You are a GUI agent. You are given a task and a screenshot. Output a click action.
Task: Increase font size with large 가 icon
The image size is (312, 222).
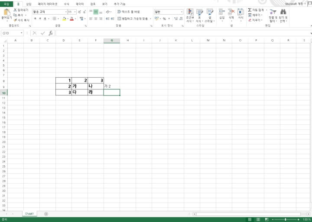(x=79, y=12)
